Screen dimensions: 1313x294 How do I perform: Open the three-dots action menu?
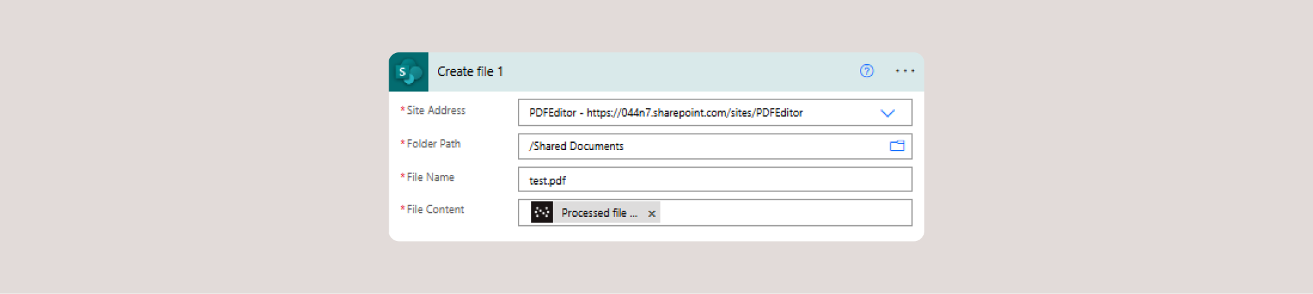click(x=905, y=71)
